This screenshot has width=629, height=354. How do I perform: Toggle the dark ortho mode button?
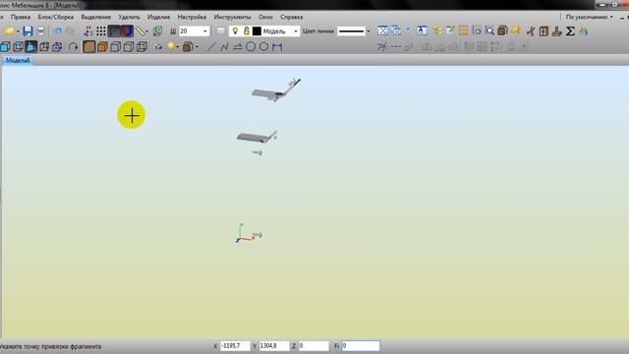pos(114,30)
